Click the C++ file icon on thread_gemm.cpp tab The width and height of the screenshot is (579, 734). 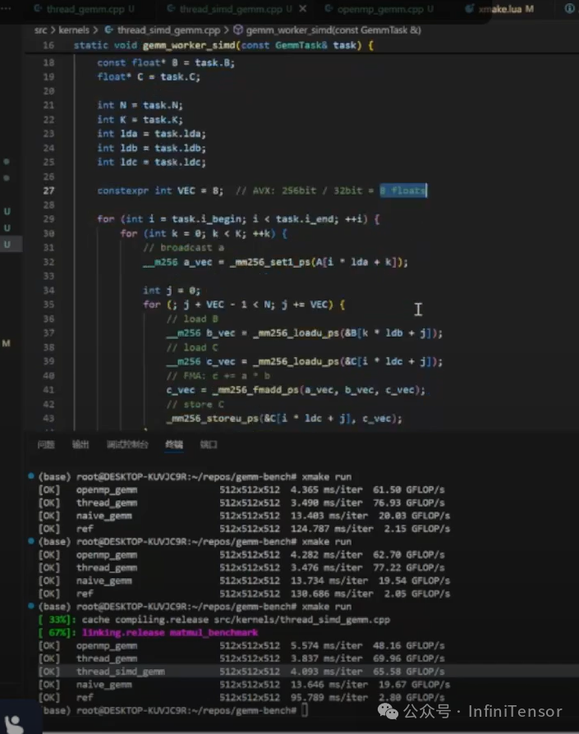(x=38, y=8)
